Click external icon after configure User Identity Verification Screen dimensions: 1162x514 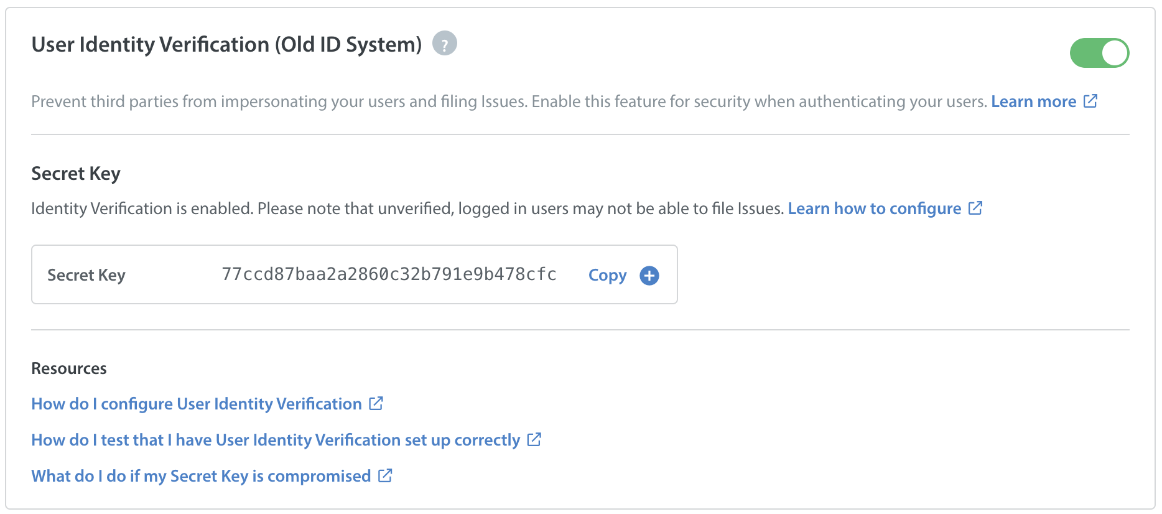pos(376,403)
